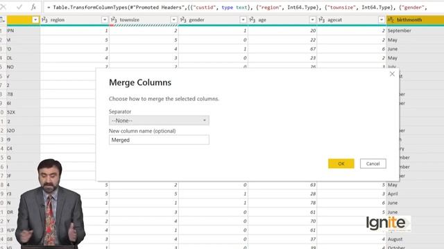Click the formula bar confirm checkmark
This screenshot has height=249, width=444.
pos(19,7)
